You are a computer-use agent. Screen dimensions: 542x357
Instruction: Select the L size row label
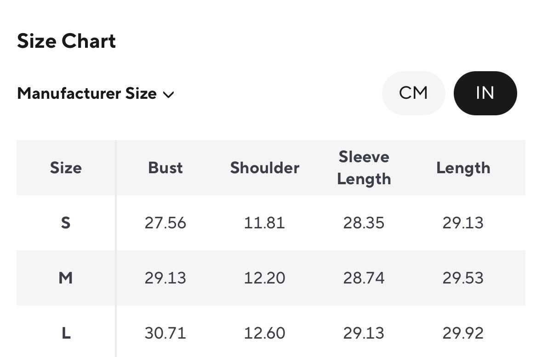point(66,333)
